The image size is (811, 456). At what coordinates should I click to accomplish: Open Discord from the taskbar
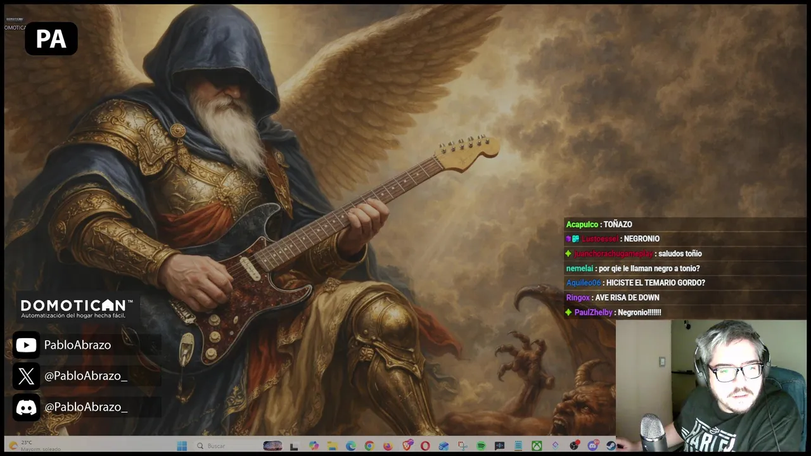tap(593, 445)
